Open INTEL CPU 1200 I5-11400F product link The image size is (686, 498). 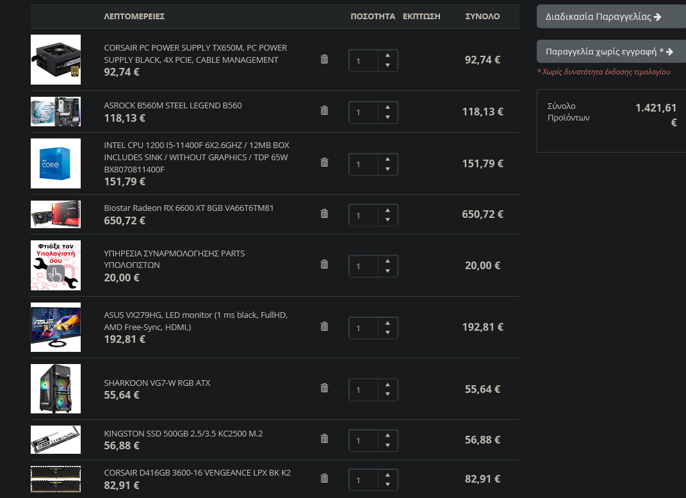(x=197, y=157)
